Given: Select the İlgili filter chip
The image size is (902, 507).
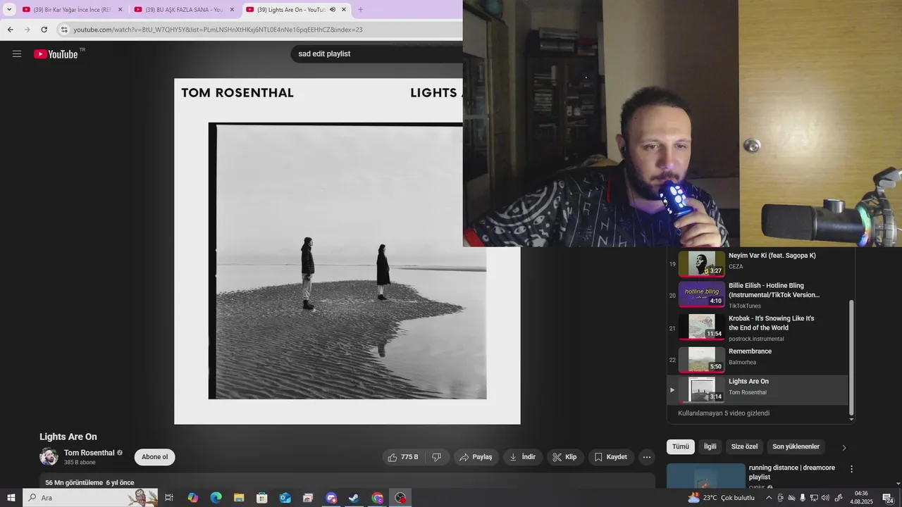Looking at the screenshot, I should coord(710,446).
